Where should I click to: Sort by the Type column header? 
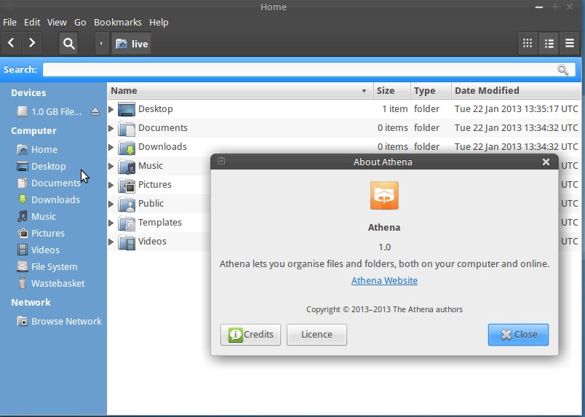click(x=431, y=91)
